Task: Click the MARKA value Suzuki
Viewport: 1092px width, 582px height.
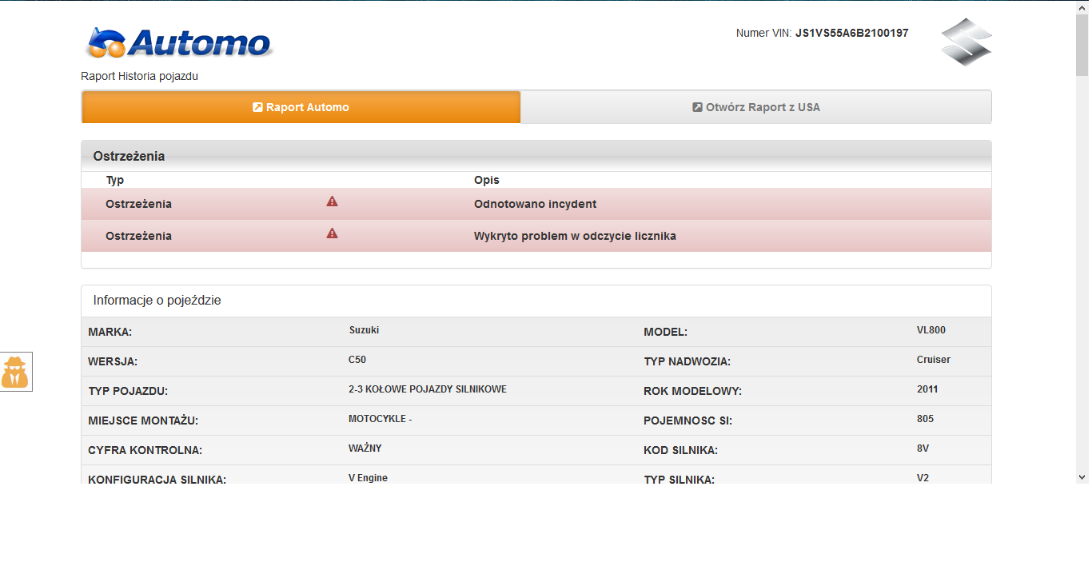Action: (x=364, y=330)
